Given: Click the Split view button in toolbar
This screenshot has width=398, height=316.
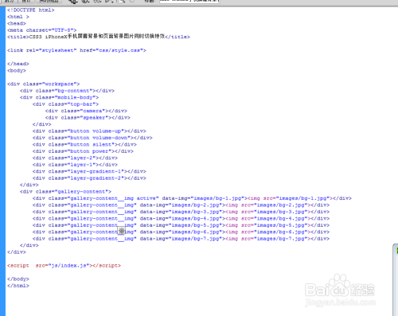Looking at the screenshot, I should pos(10,1).
